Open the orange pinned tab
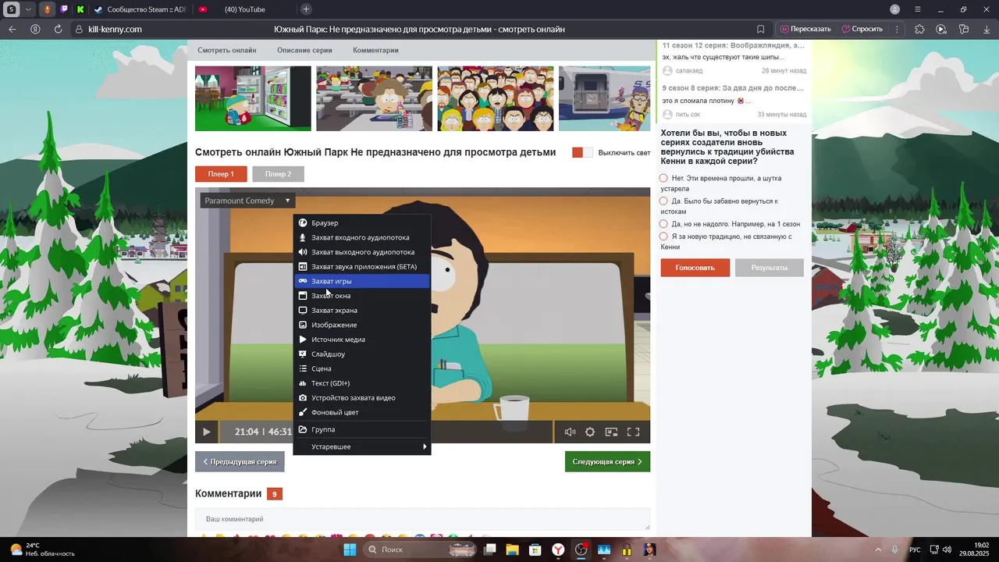Screen dimensions: 999x562 [48, 9]
